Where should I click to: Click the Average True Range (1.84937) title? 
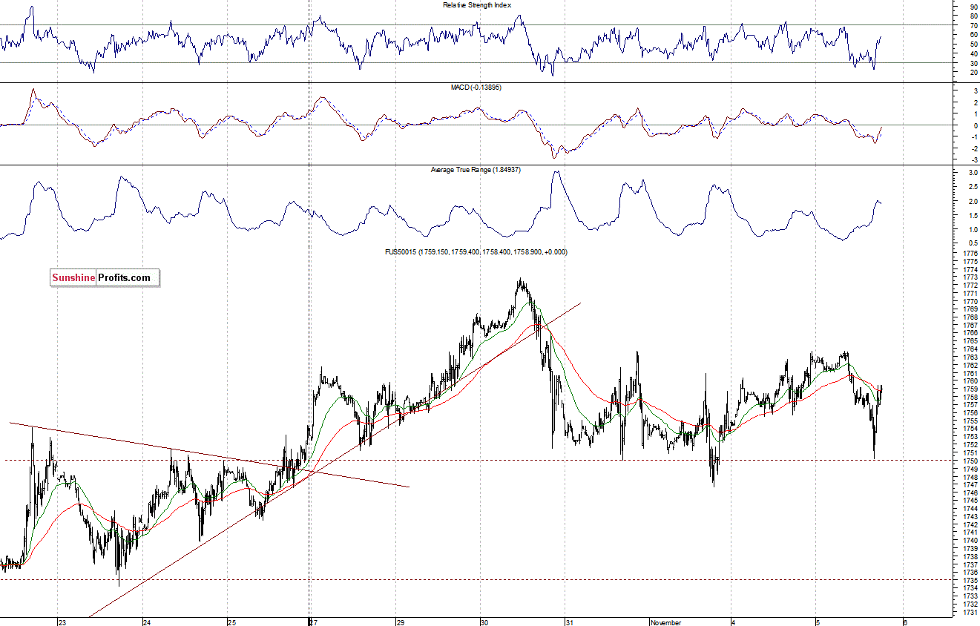pos(477,171)
